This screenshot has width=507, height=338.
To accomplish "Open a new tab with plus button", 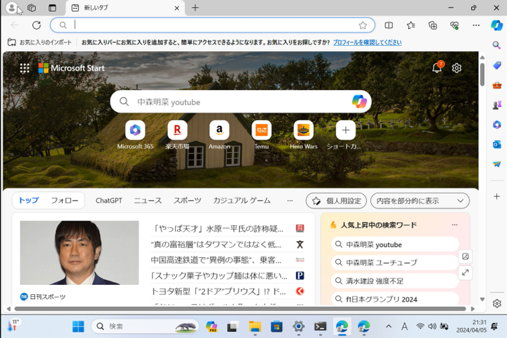I will [x=195, y=8].
